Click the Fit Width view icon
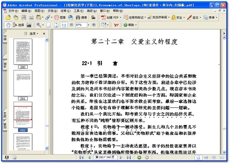The height and width of the screenshot is (164, 230). (x=64, y=25)
